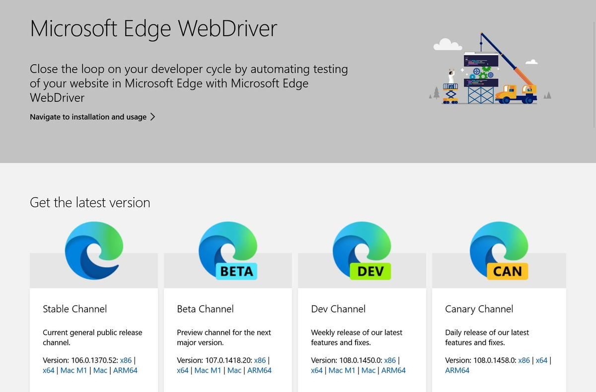This screenshot has width=596, height=392.
Task: Download Stable channel Mac driver
Action: point(100,370)
